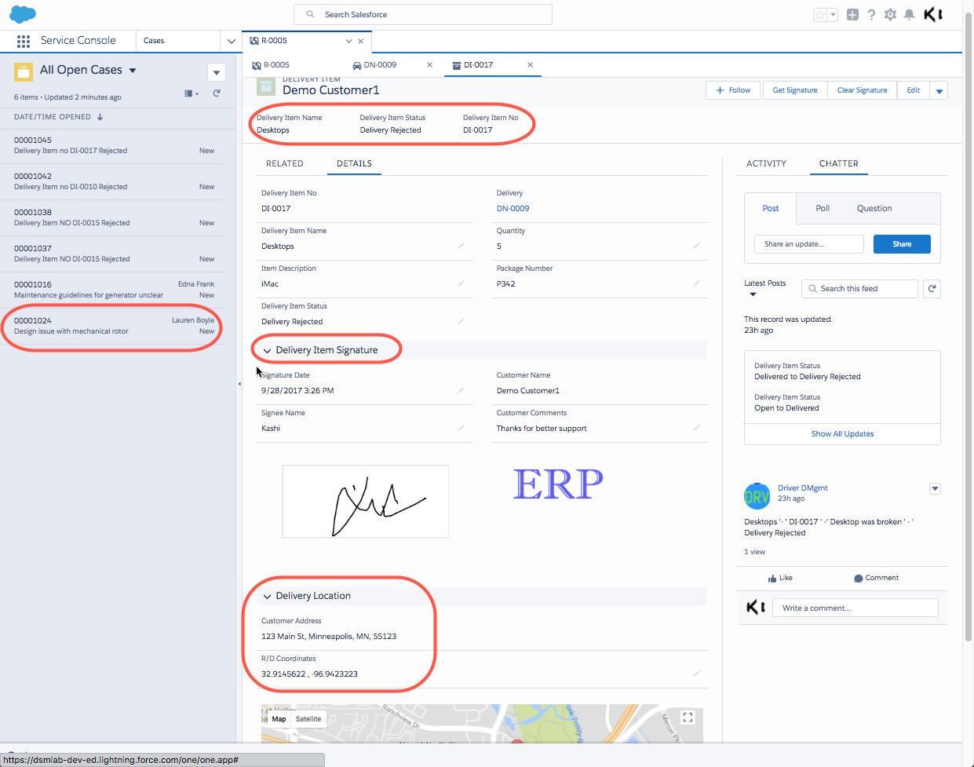Click the help question mark icon
This screenshot has height=767, width=974.
pos(871,15)
